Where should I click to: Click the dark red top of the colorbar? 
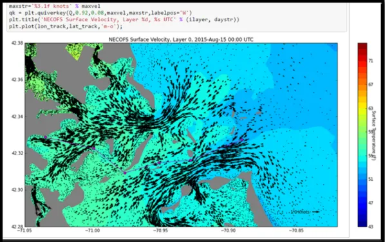click(x=362, y=46)
